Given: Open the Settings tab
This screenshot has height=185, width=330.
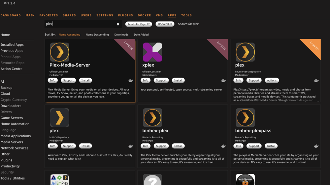Looking at the screenshot, I should click(105, 15).
